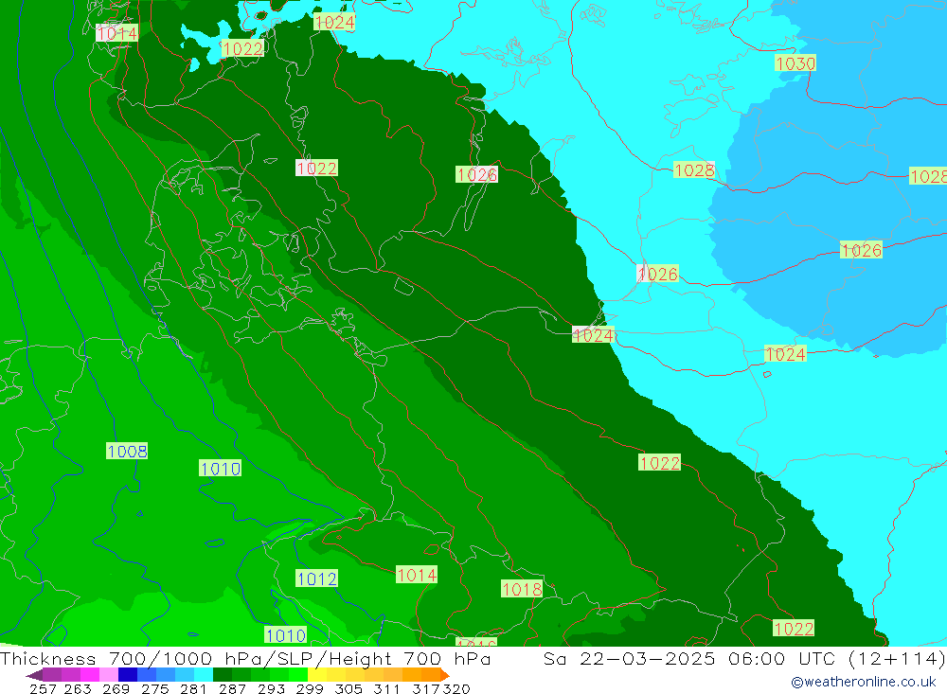Pick the light pink legend swatch

tap(109, 675)
